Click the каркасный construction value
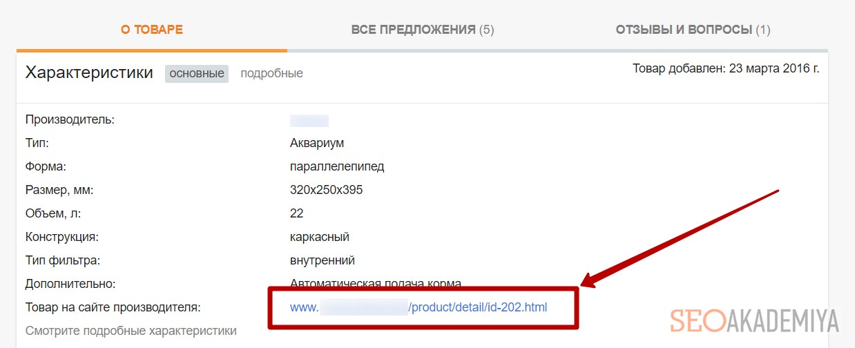The height and width of the screenshot is (348, 855). click(320, 237)
